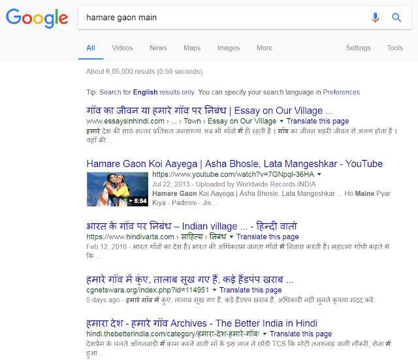Expand arrow beside hindi.thebetterindia.com URL

tap(265, 334)
